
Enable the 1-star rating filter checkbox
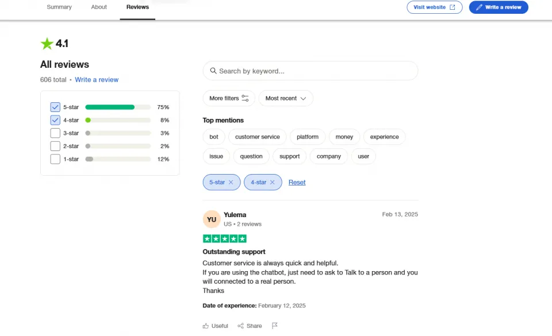[55, 159]
